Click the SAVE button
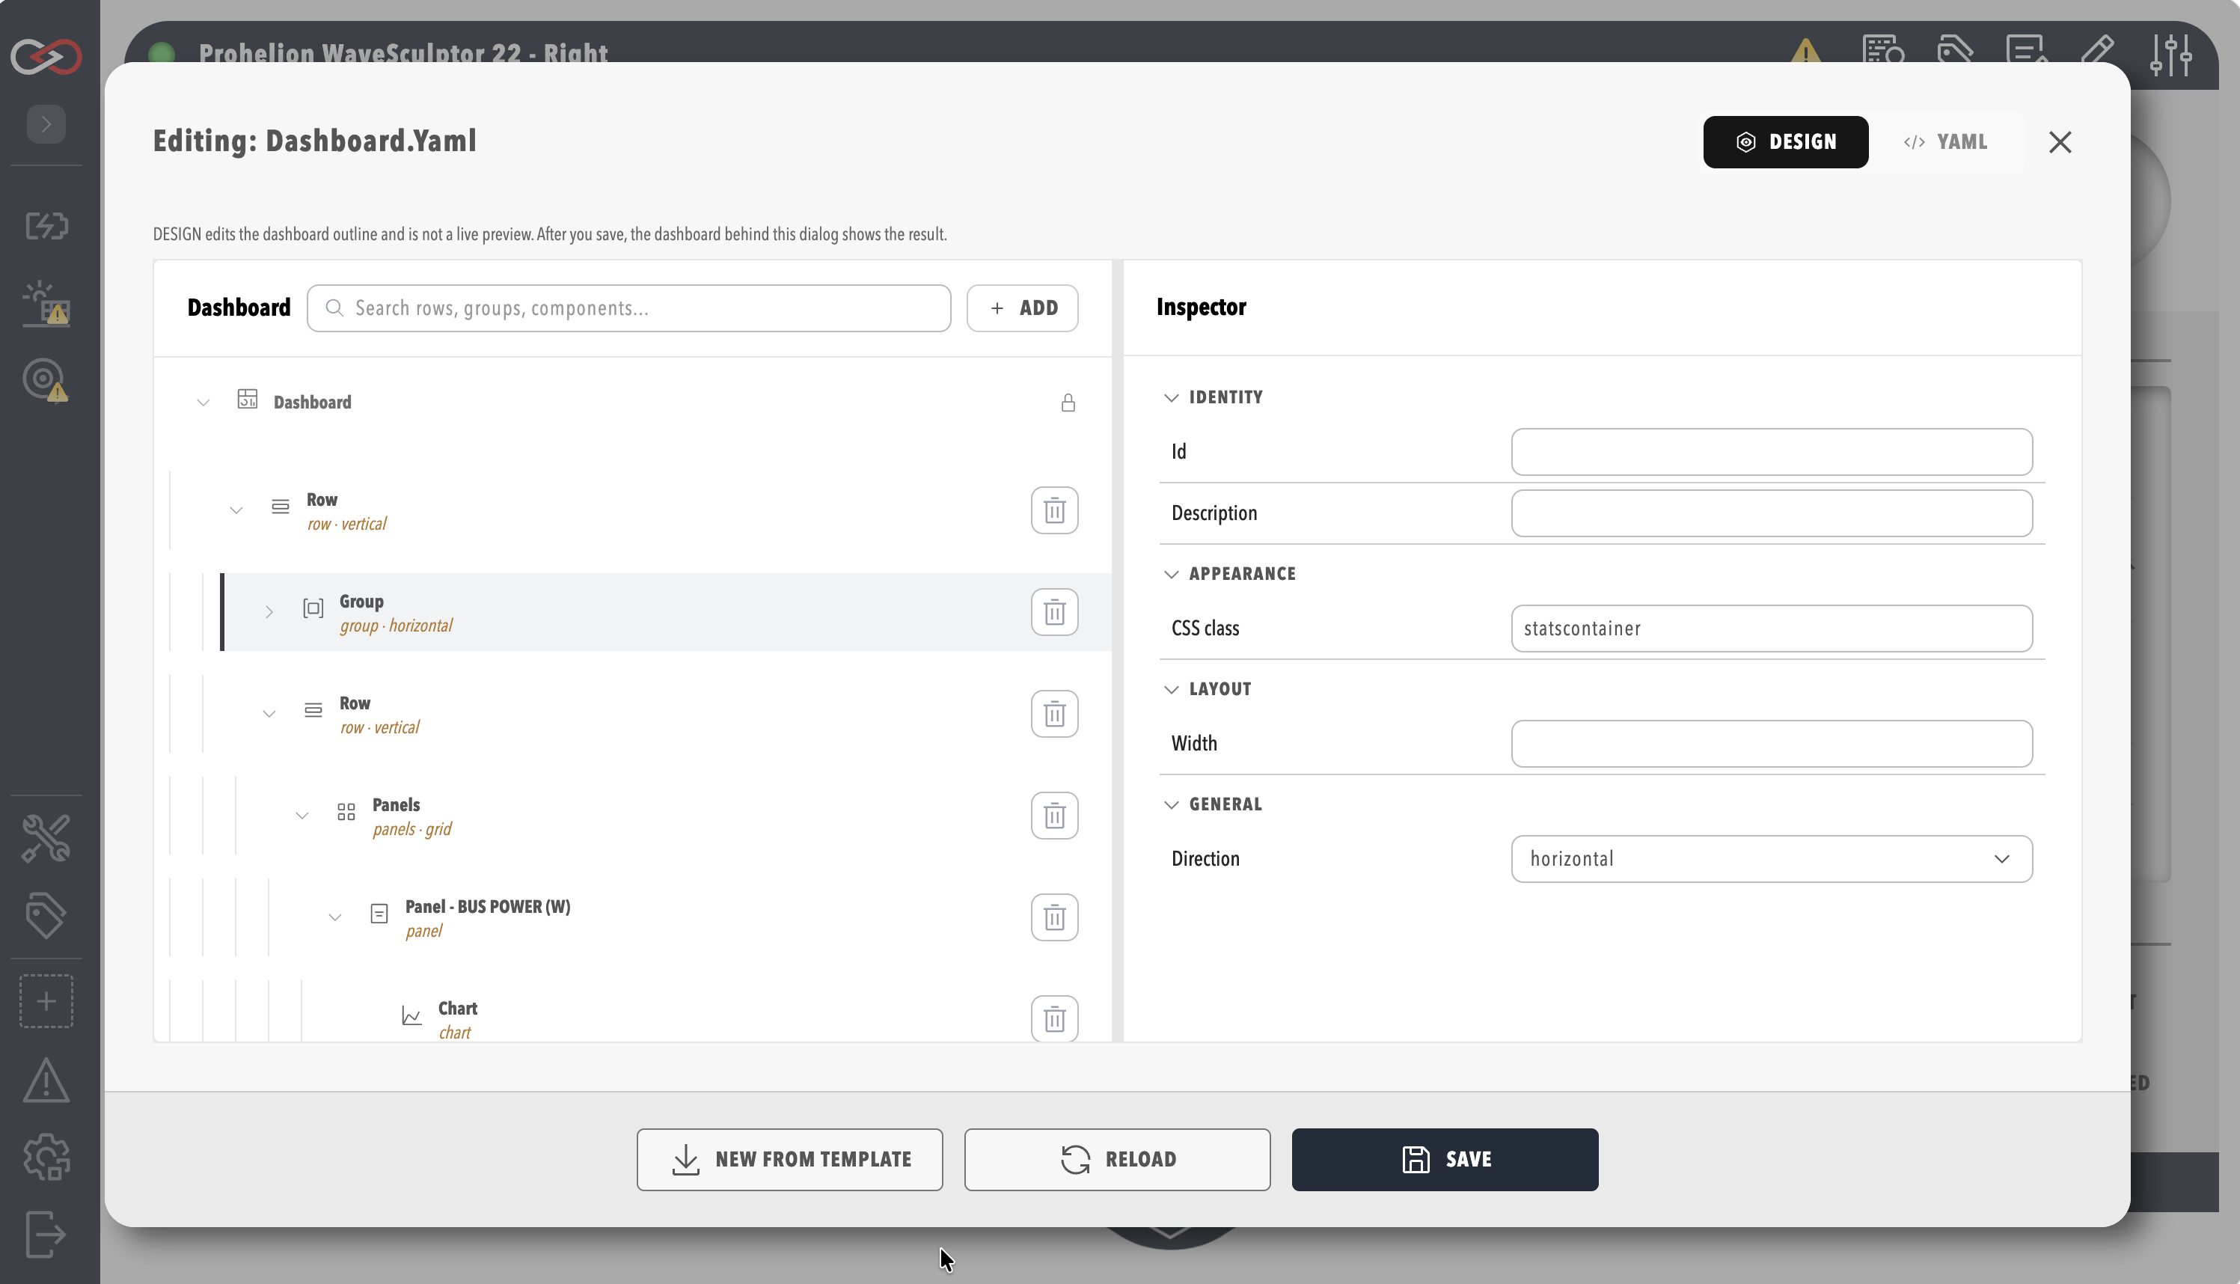This screenshot has width=2240, height=1284. pyautogui.click(x=1445, y=1160)
